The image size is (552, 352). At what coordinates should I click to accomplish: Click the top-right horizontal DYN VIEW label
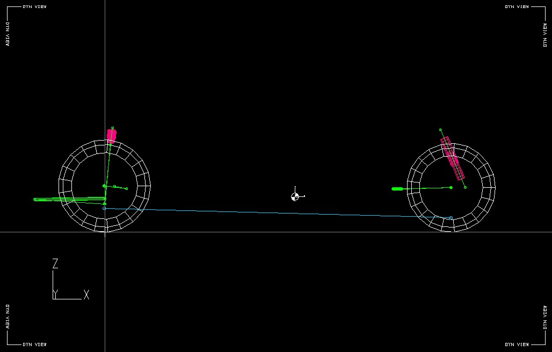(517, 7)
